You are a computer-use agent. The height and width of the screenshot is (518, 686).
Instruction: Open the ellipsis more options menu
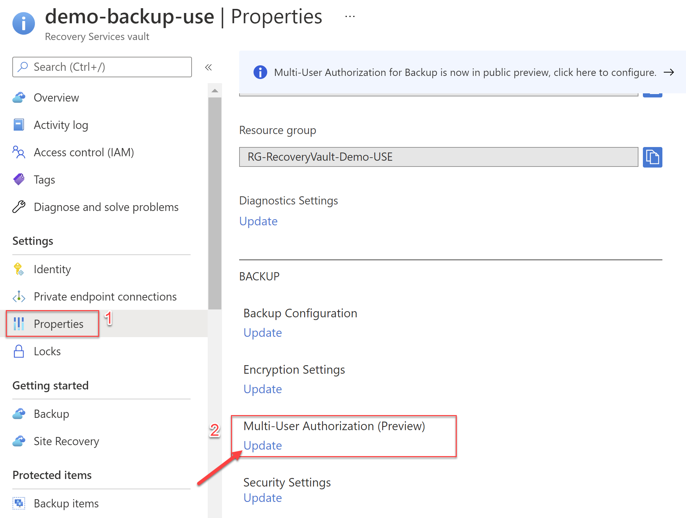pos(350,16)
